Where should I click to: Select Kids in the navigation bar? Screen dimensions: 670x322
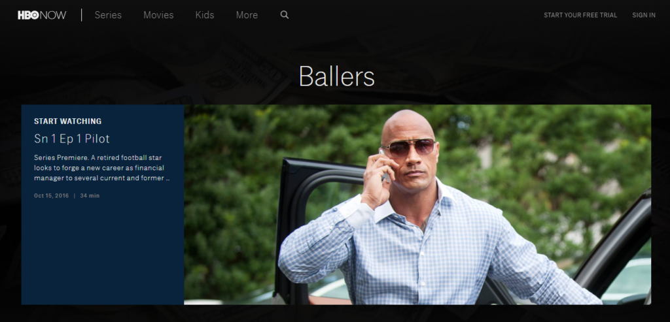click(205, 15)
